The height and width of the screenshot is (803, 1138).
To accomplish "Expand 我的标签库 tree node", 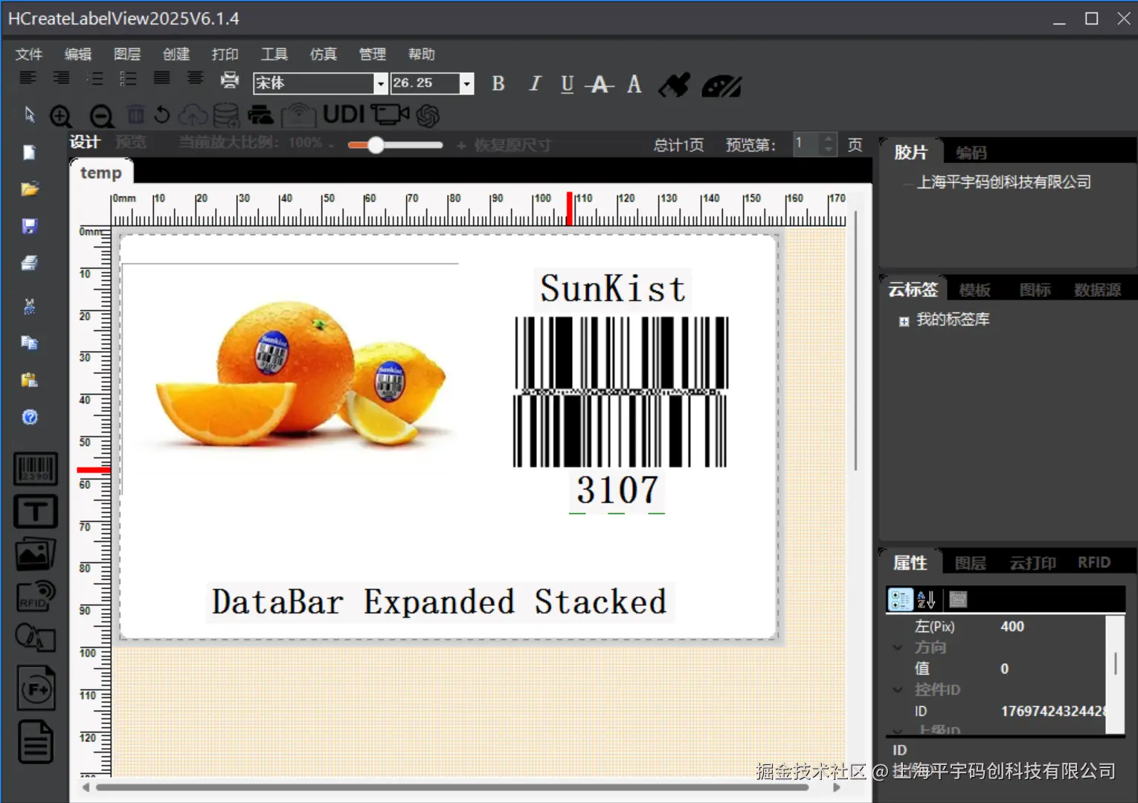I will point(904,322).
